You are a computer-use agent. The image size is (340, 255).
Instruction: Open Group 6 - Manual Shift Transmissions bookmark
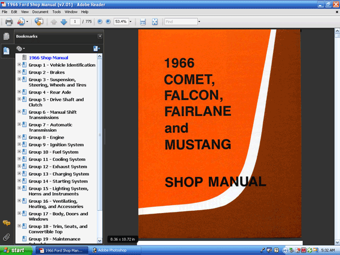pos(53,114)
